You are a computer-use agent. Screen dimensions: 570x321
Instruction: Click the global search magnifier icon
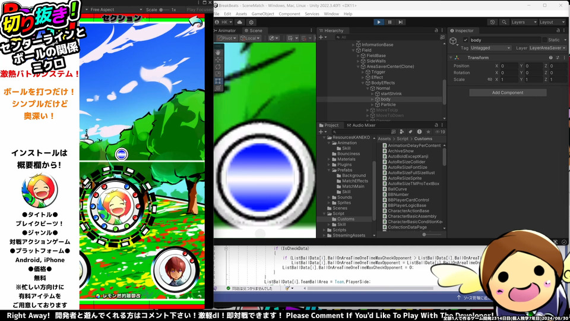click(504, 22)
